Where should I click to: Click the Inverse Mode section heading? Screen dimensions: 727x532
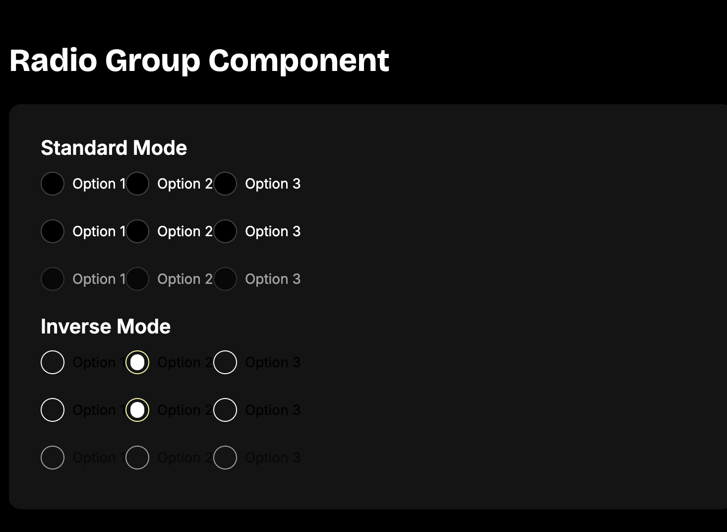pos(106,327)
